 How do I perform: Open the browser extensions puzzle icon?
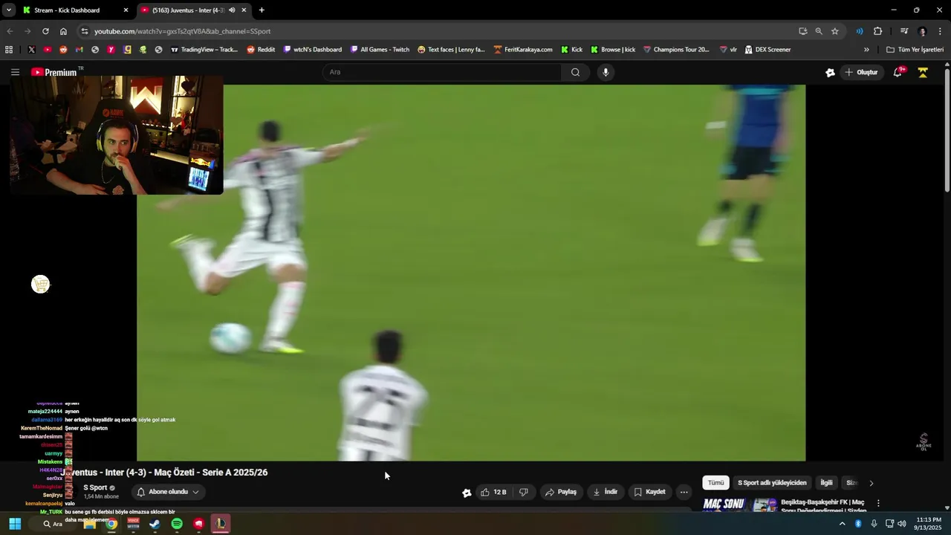tap(877, 31)
